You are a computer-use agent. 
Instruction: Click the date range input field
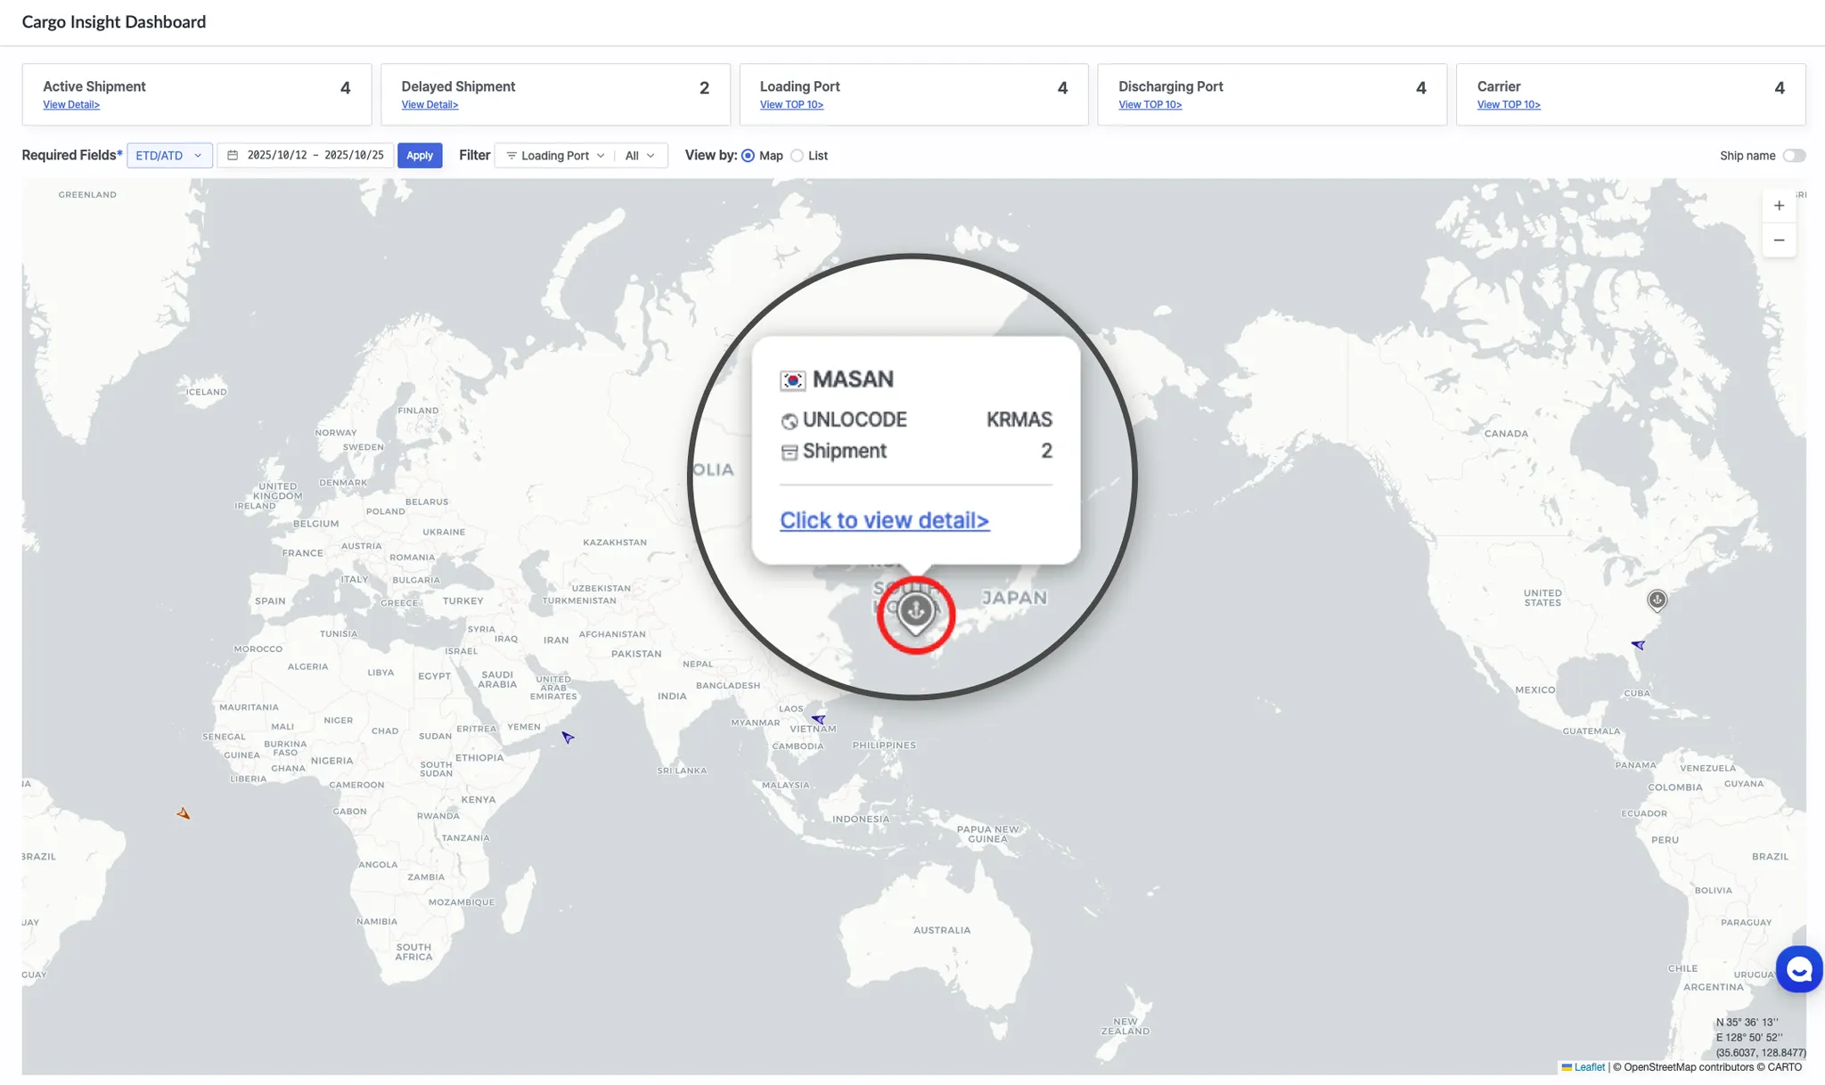[x=306, y=156]
